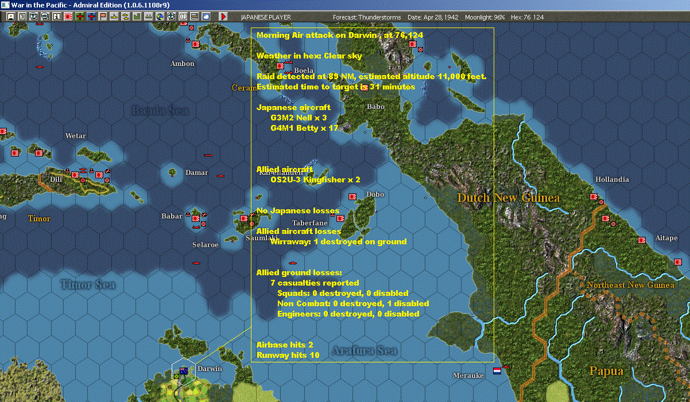The height and width of the screenshot is (402, 690).
Task: Click the 'Airbase hits 2' line
Action: point(285,345)
